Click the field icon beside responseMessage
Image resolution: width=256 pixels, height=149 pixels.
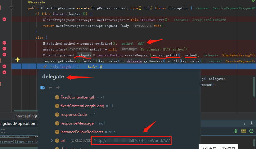(57, 123)
